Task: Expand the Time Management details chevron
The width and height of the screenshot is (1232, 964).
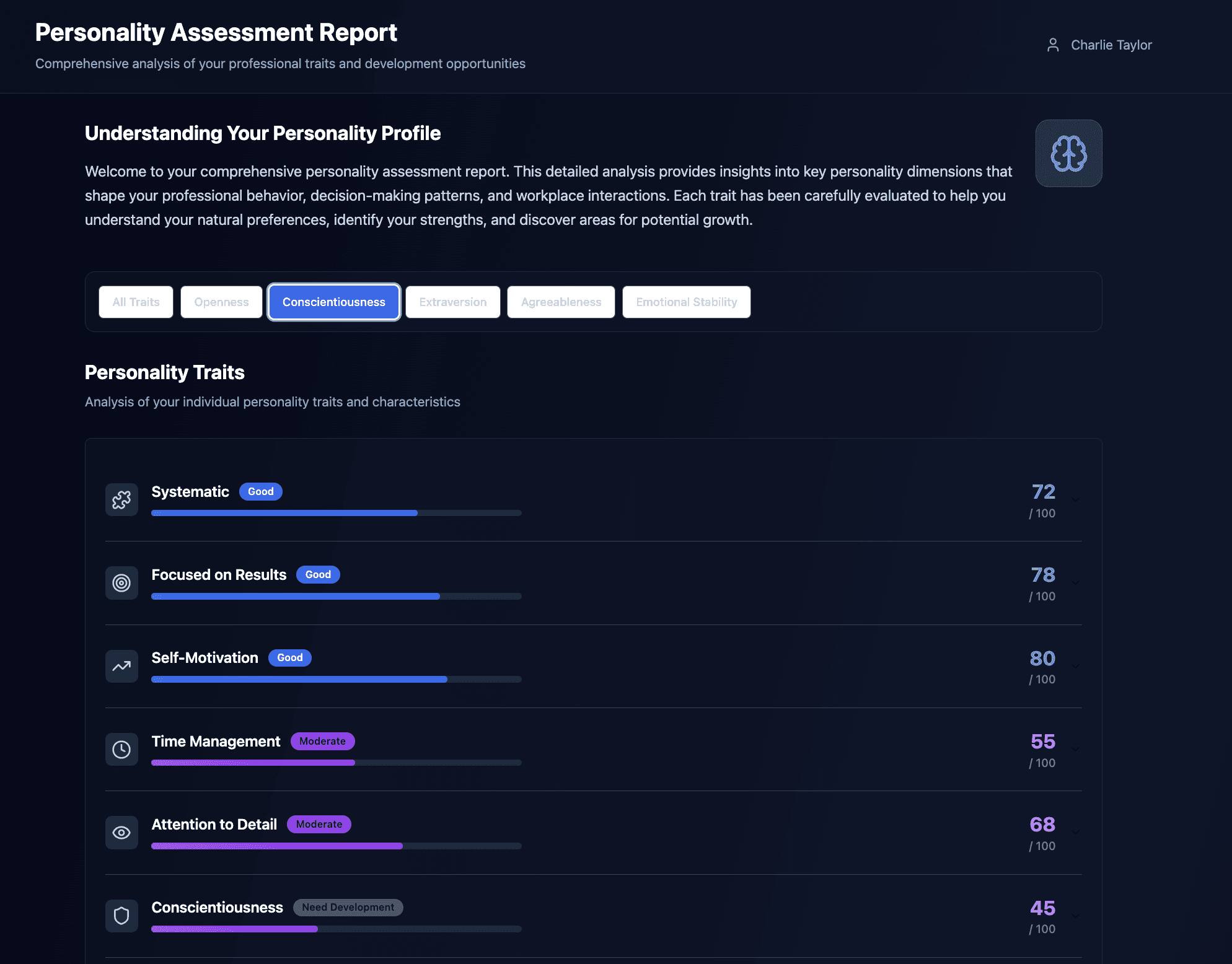Action: tap(1076, 750)
